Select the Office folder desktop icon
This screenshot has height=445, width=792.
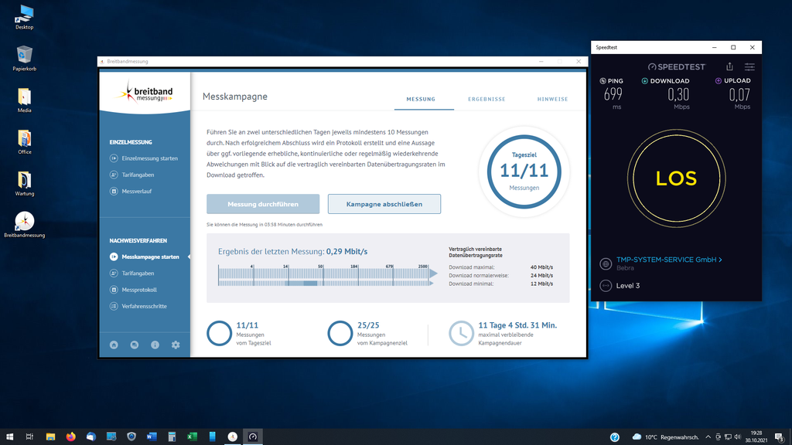point(24,142)
